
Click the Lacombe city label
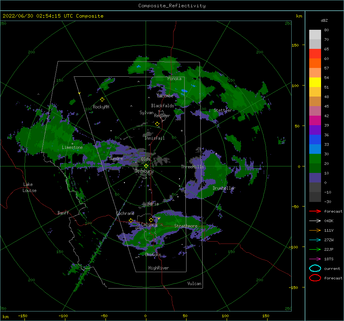point(165,96)
